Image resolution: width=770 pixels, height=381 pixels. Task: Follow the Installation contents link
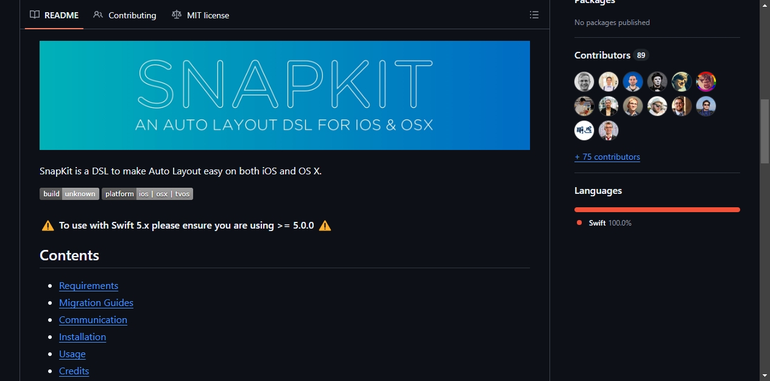[x=82, y=336]
